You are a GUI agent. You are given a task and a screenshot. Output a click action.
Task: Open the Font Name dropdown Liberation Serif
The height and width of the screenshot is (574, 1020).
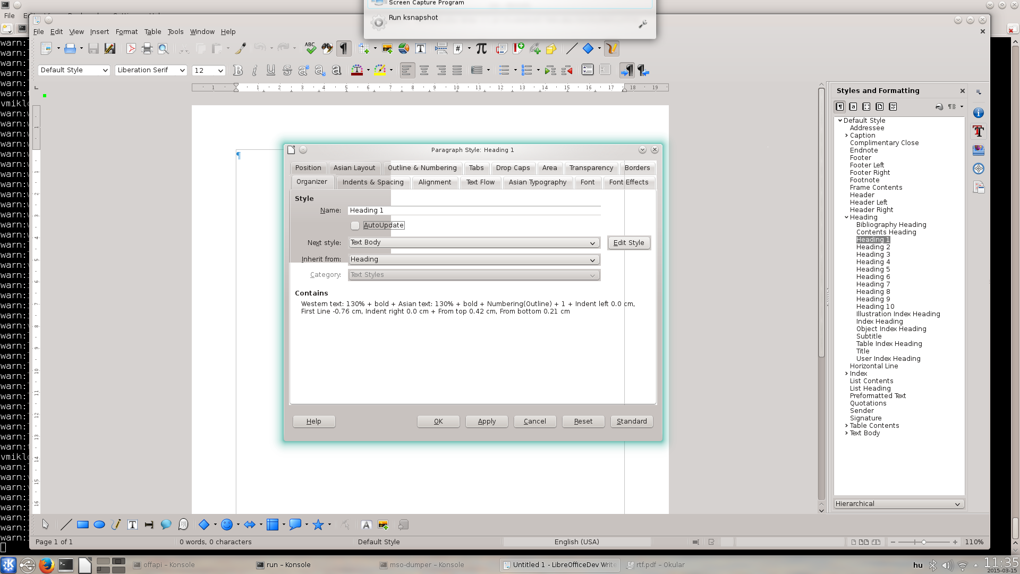coord(151,70)
